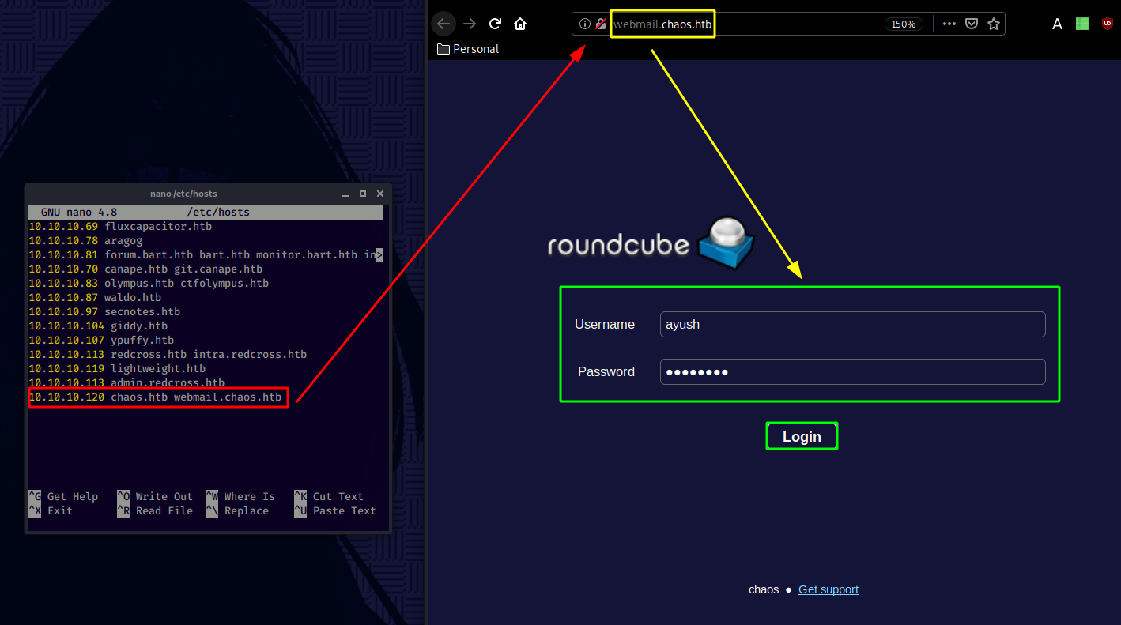
Task: Focus the Username field containing ayush
Action: (x=852, y=324)
